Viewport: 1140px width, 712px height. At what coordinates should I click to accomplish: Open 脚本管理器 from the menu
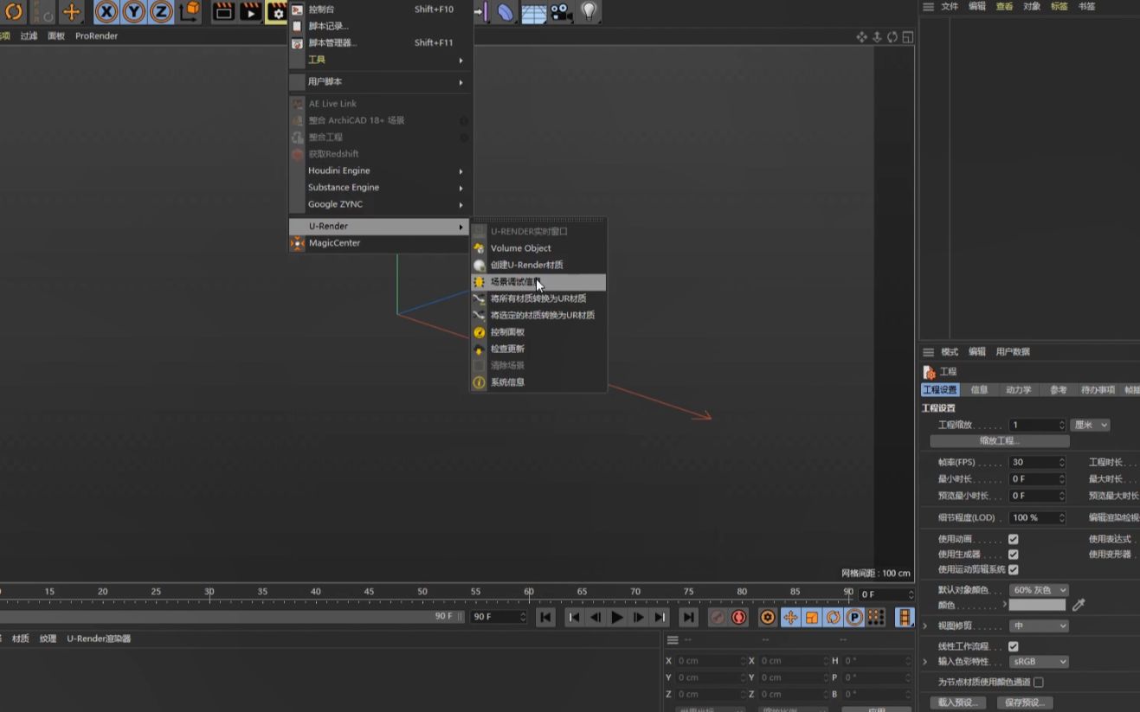[x=332, y=42]
